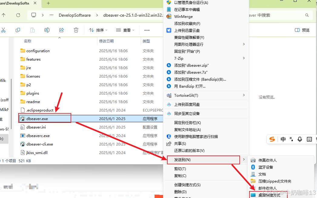Choose 桌面快捷方式 in Send to submenu
The height and width of the screenshot is (198, 317).
coord(282,195)
